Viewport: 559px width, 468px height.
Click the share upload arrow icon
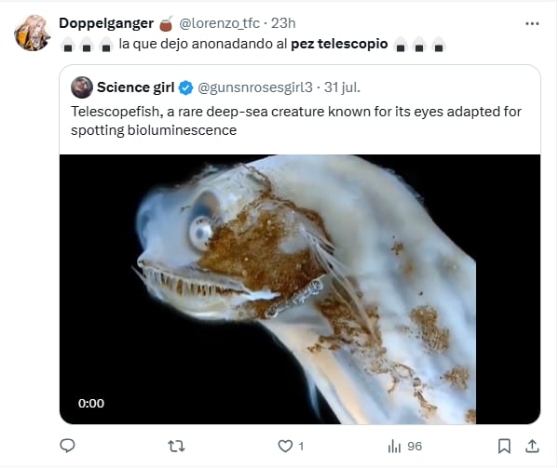click(x=532, y=446)
